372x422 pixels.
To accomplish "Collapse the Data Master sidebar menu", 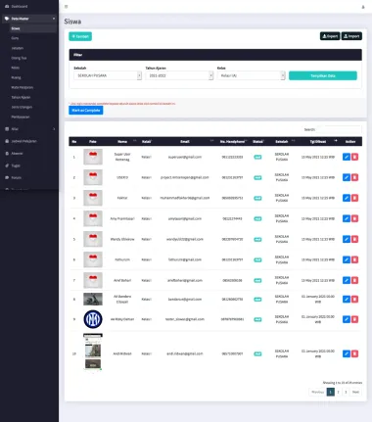I will pos(29,19).
